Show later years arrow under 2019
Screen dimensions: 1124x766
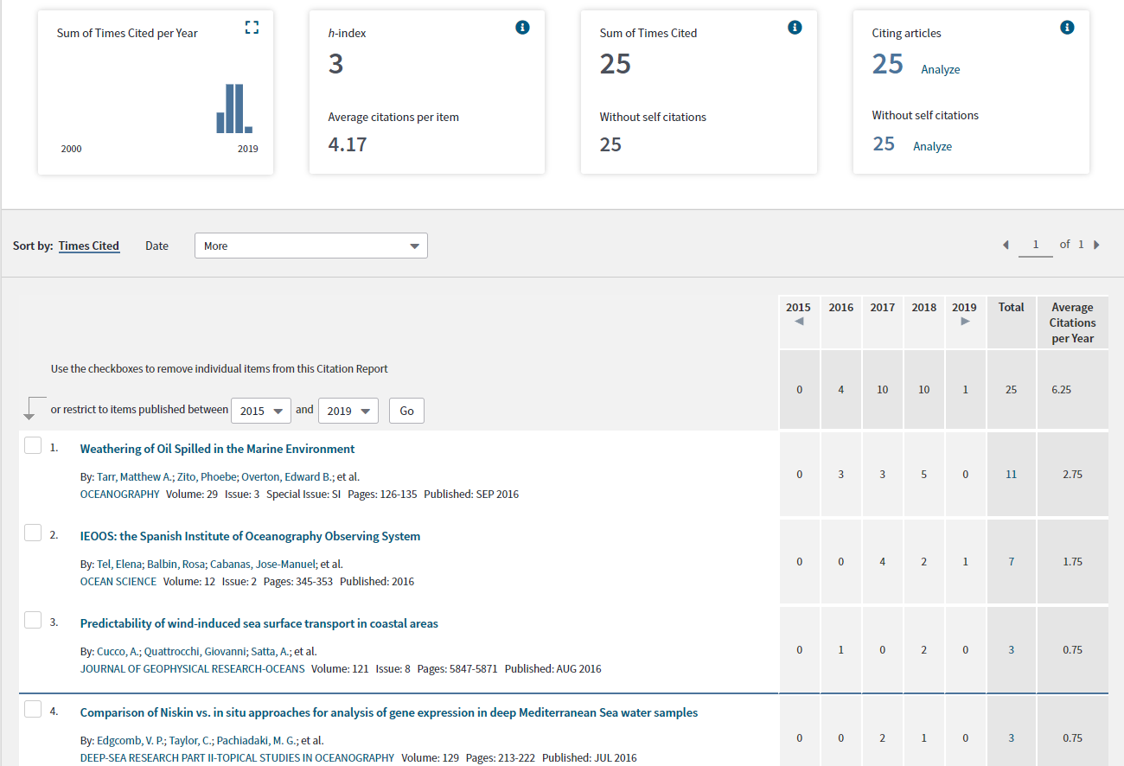click(965, 322)
